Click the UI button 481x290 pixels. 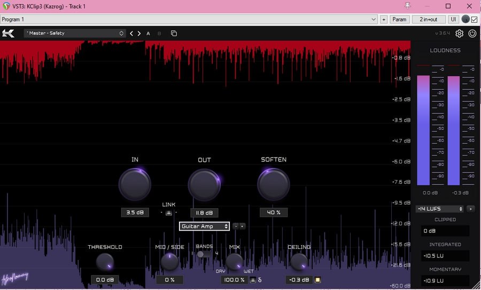click(x=453, y=19)
